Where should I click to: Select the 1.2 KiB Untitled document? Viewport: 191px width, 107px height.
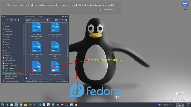pyautogui.click(x=37, y=50)
